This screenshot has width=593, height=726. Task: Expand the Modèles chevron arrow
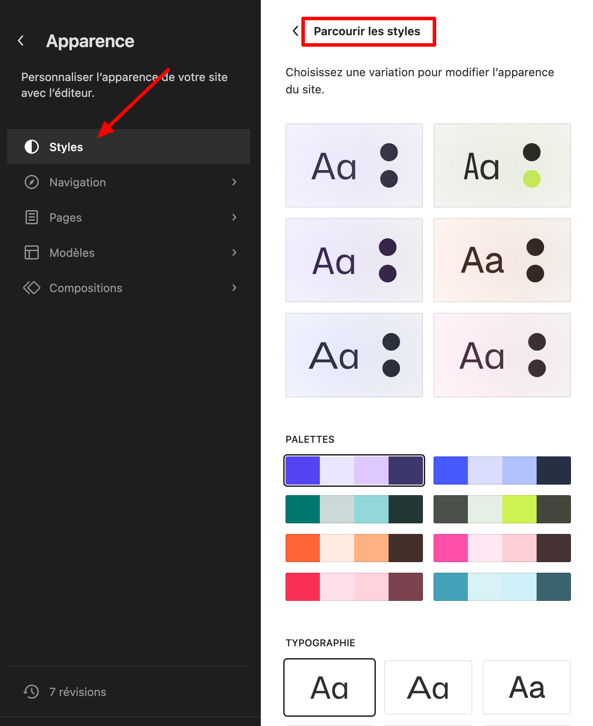234,252
